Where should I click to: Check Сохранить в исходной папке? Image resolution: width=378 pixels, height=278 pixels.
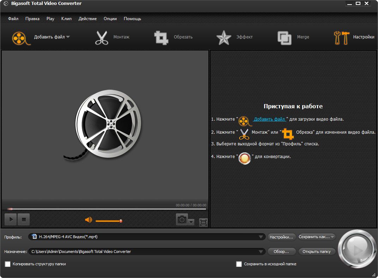click(x=239, y=264)
